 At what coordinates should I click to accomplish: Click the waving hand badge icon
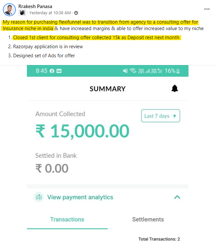(22, 13)
